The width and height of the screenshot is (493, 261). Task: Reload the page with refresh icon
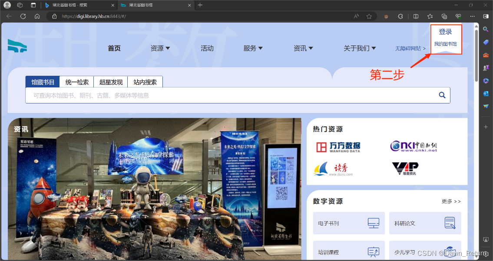coord(23,16)
